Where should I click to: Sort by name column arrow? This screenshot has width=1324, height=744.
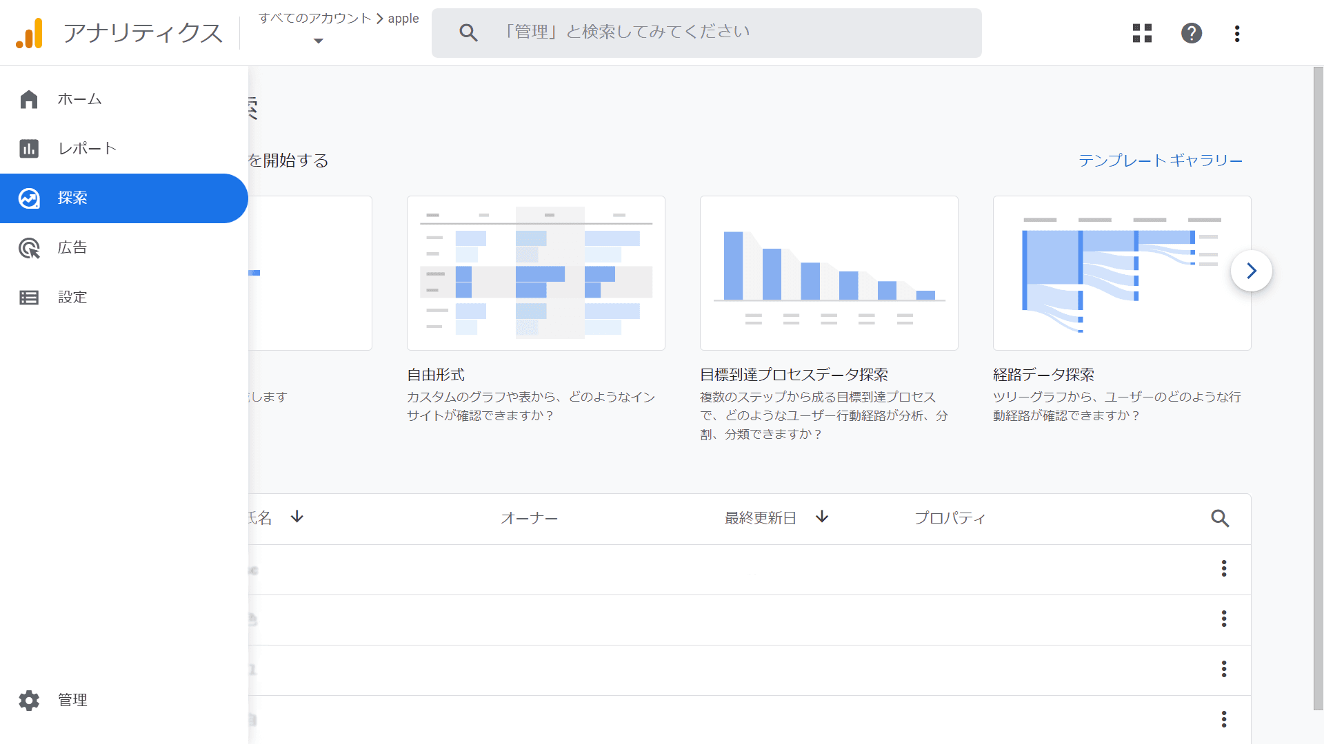pyautogui.click(x=297, y=517)
